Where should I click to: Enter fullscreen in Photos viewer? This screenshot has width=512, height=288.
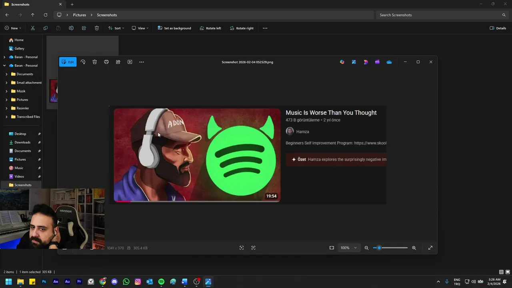430,248
